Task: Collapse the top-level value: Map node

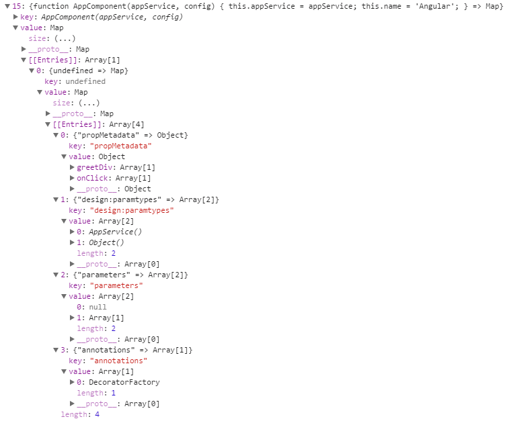Action: [15, 28]
